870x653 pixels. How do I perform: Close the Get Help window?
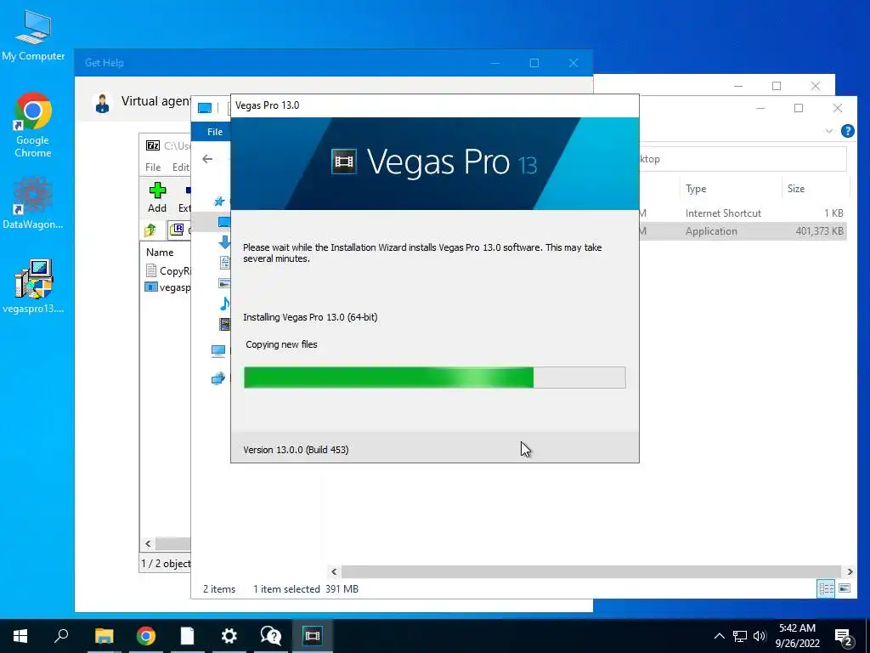pyautogui.click(x=573, y=63)
